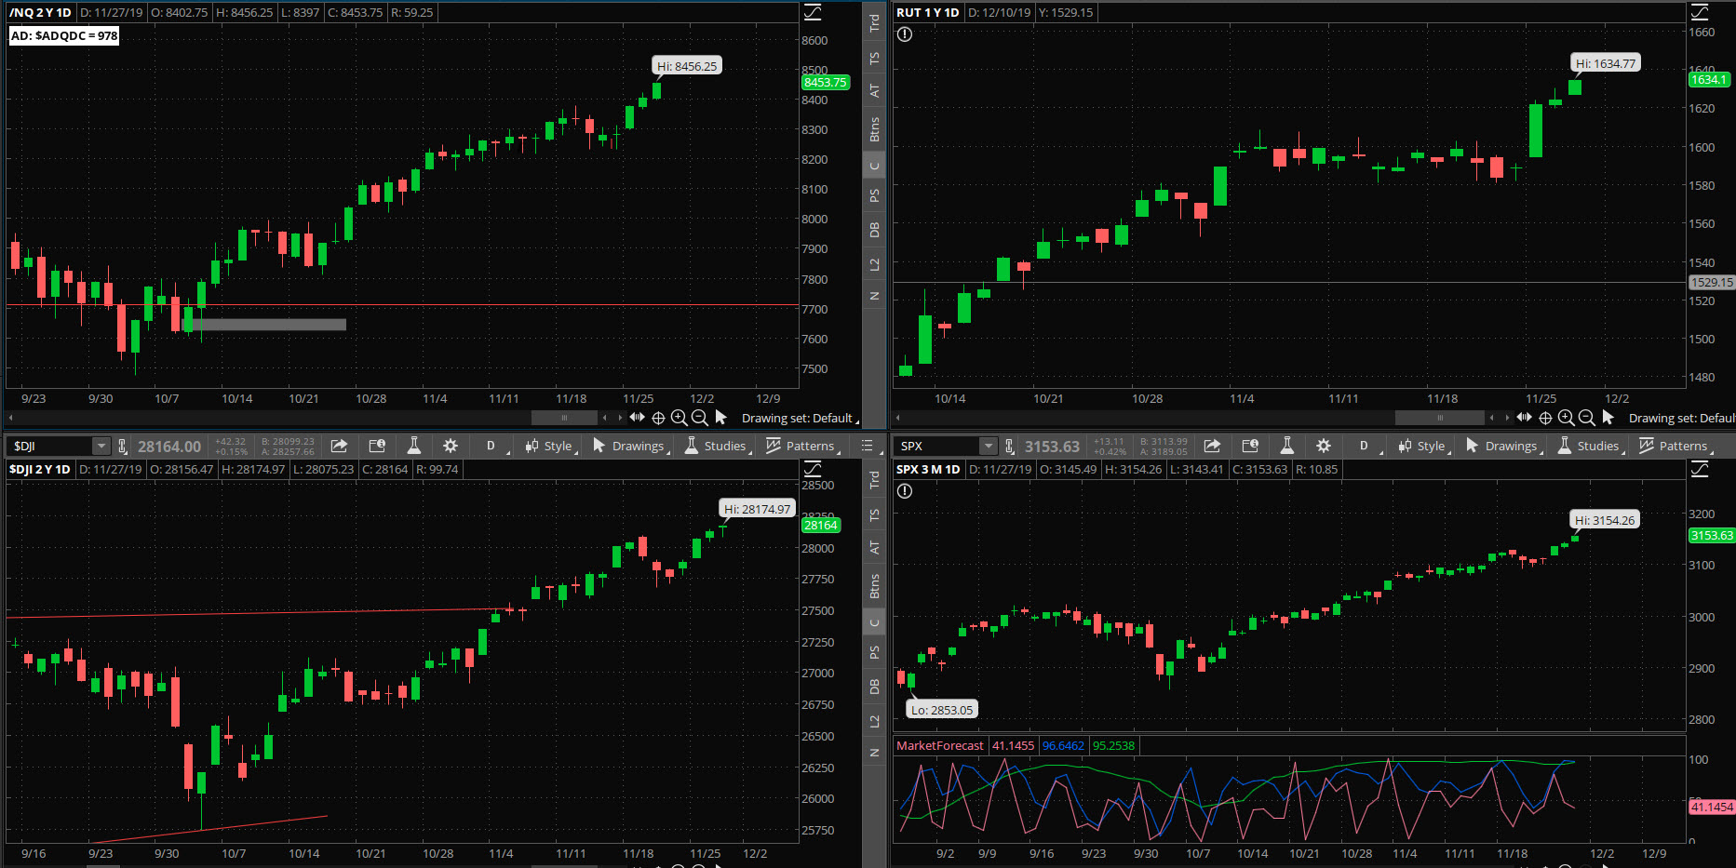
Task: Open the AT sidebar tab beside the /NQ chart
Action: (x=874, y=91)
